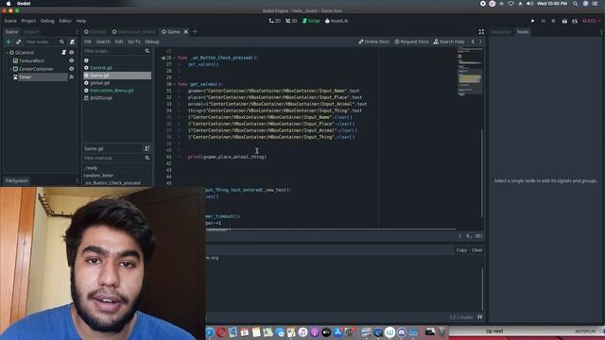Image resolution: width=605 pixels, height=340 pixels.
Task: Open script editor File menu
Action: coord(88,42)
